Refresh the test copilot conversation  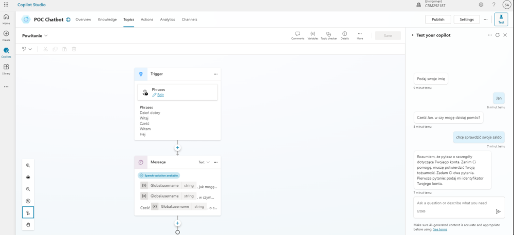497,35
